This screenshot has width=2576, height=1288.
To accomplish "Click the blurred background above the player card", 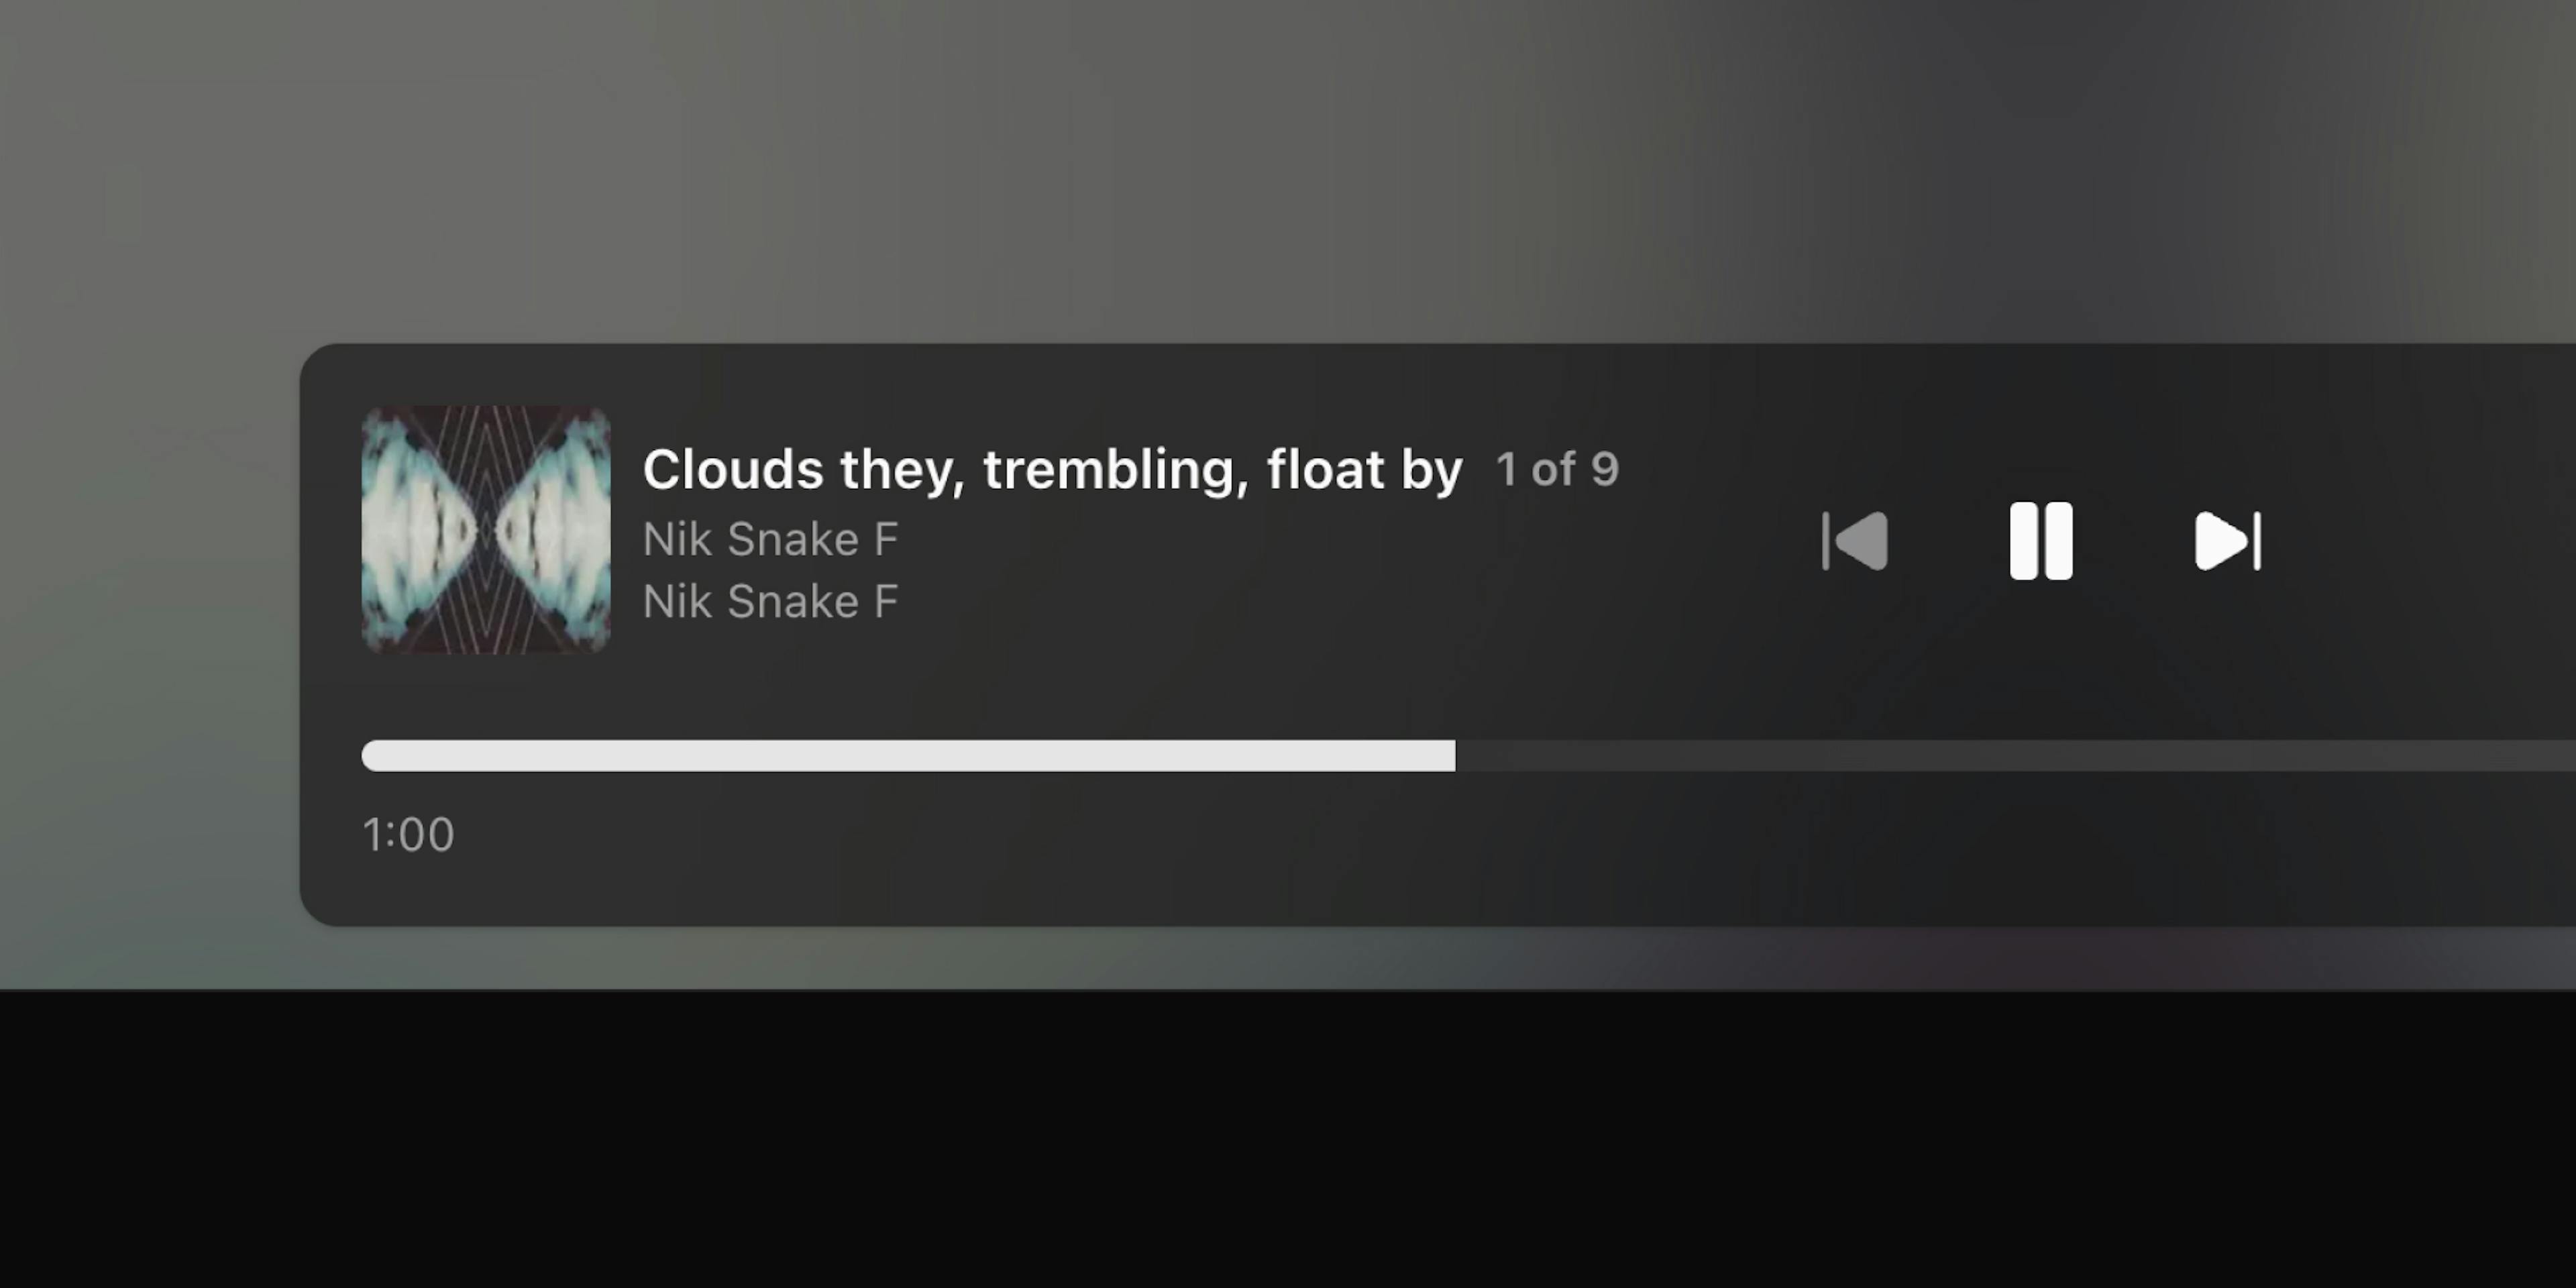I will (x=1288, y=170).
